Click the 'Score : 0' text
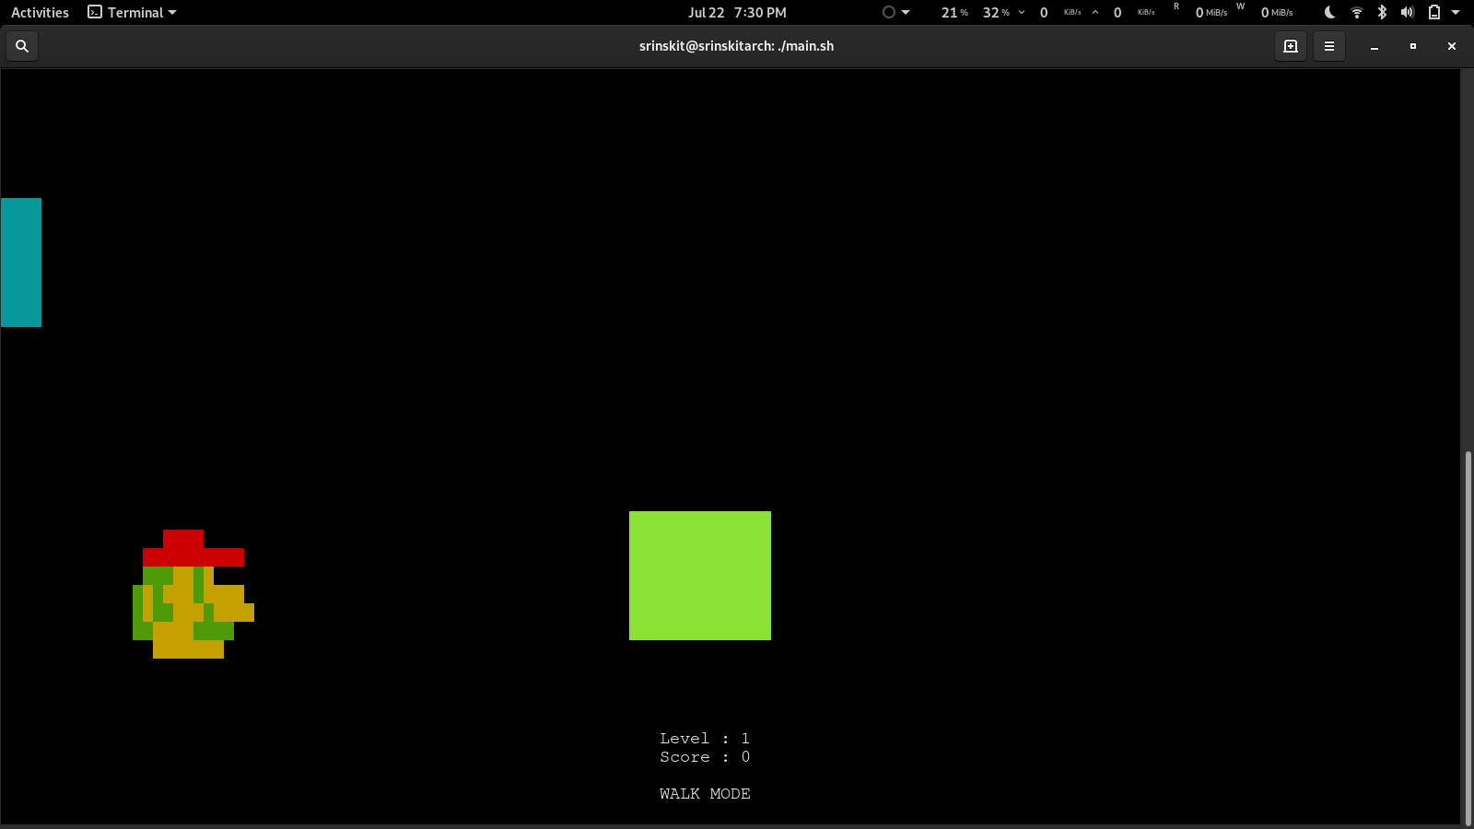The image size is (1474, 829). (x=705, y=757)
